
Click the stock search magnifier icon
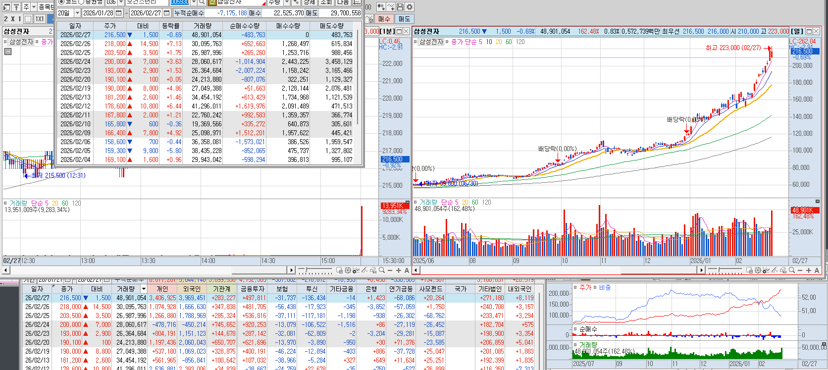point(202,2)
